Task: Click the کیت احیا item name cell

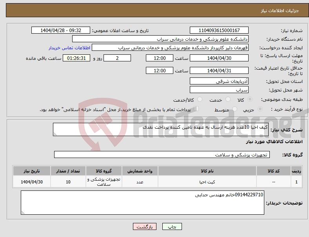Action: [x=207, y=182]
